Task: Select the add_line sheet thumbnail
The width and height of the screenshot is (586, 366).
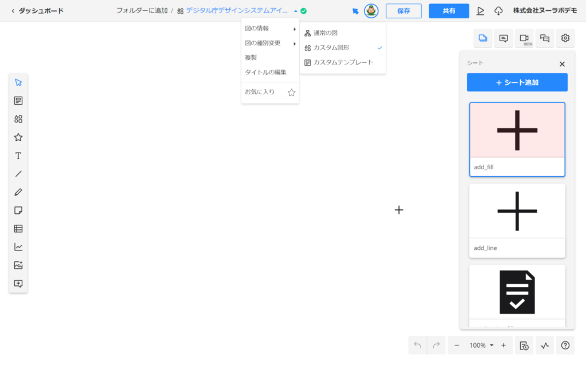Action: [x=517, y=220]
